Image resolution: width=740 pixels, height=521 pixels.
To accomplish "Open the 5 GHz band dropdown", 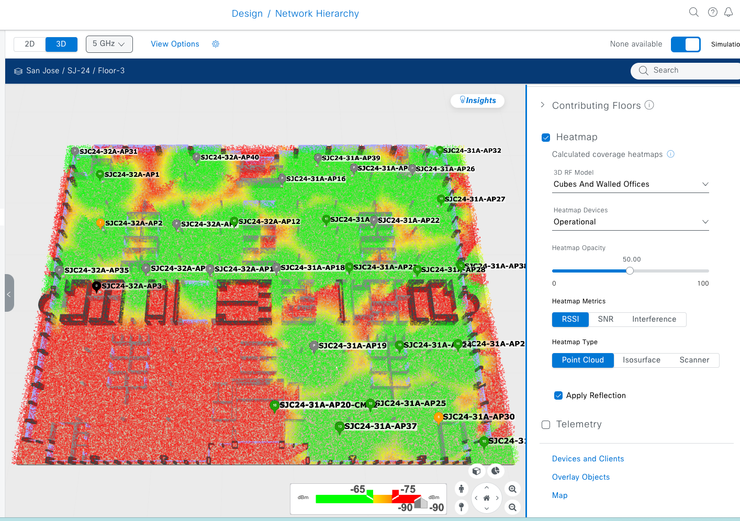I will point(109,44).
